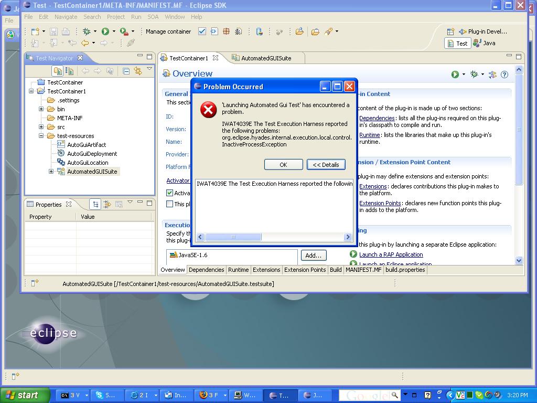Click the Debug bug icon in toolbar
This screenshot has height=403, width=537.
87,31
